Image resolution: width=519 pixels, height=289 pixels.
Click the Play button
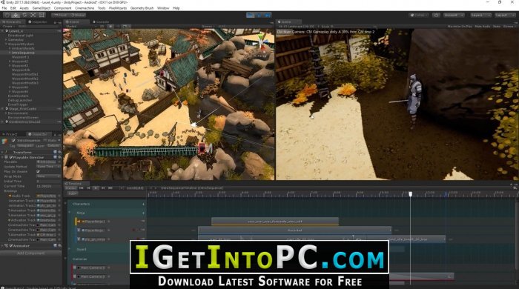(251, 16)
